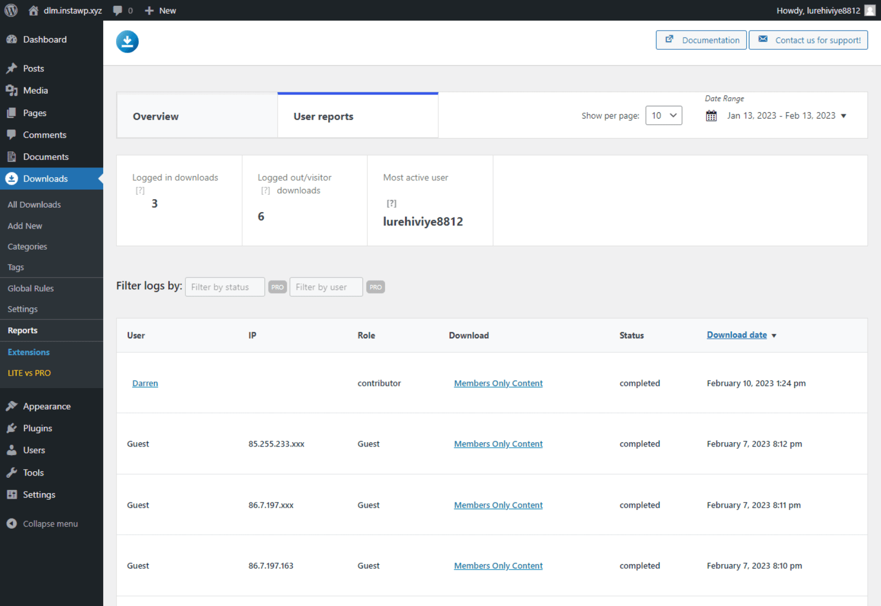Open the Media library icon
Screen dimensions: 881x606
(12, 90)
